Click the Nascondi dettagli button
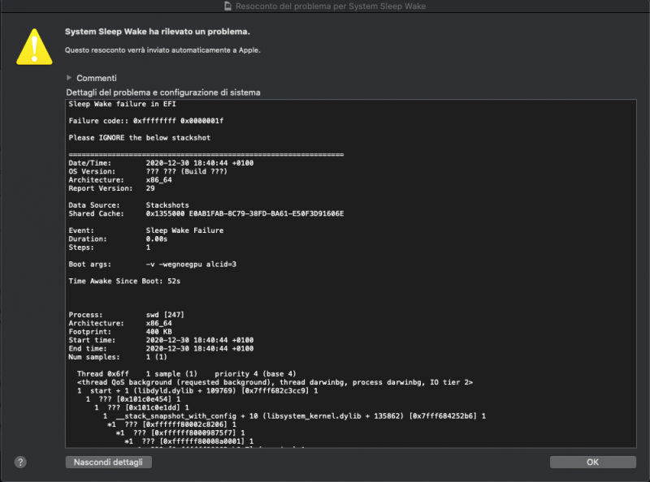 [108, 463]
